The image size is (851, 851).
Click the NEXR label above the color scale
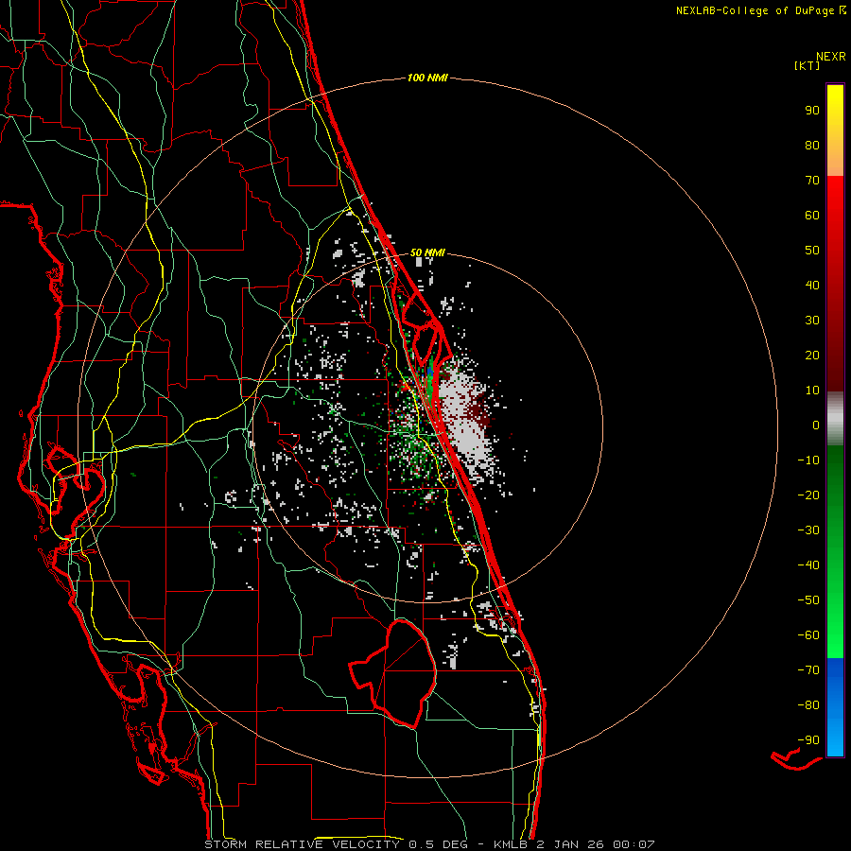pos(831,57)
